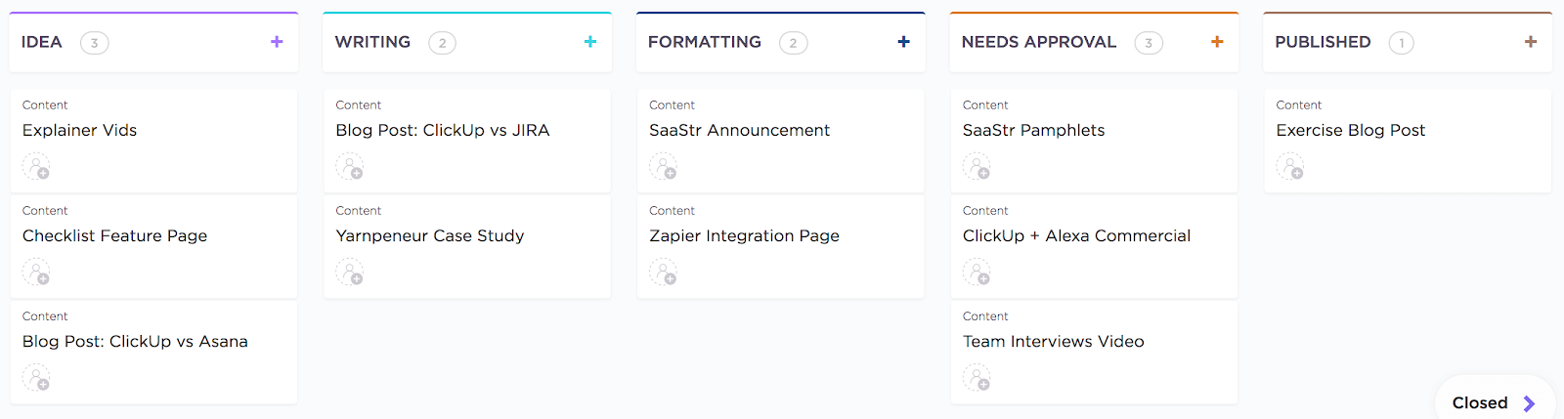Image resolution: width=1564 pixels, height=419 pixels.
Task: Add a task to the WRITING column
Action: pyautogui.click(x=590, y=42)
